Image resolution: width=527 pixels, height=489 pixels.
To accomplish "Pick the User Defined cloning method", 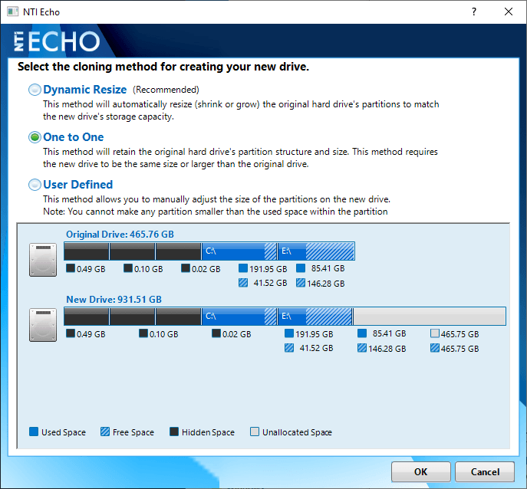I will point(35,185).
